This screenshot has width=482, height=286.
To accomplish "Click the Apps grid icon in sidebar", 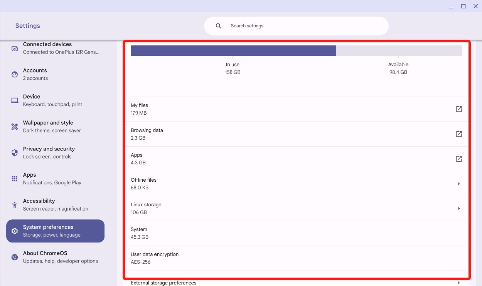I will 14,179.
